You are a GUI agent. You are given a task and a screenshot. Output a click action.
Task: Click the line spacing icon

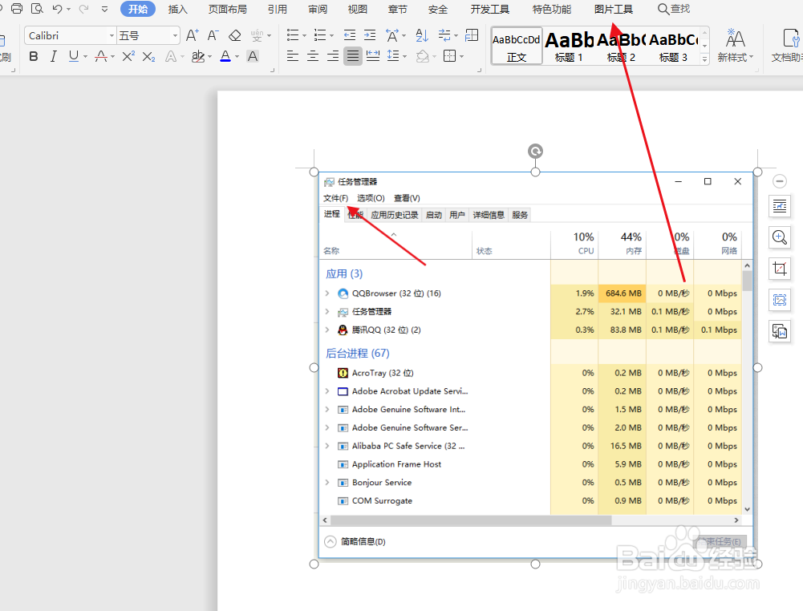393,55
